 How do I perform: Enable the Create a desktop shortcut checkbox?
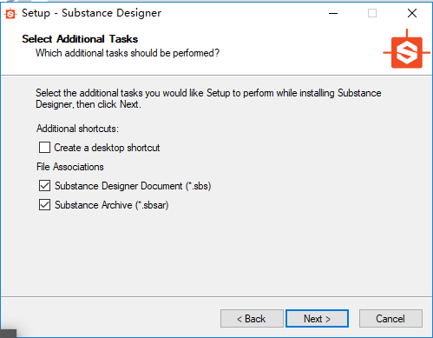pyautogui.click(x=44, y=148)
